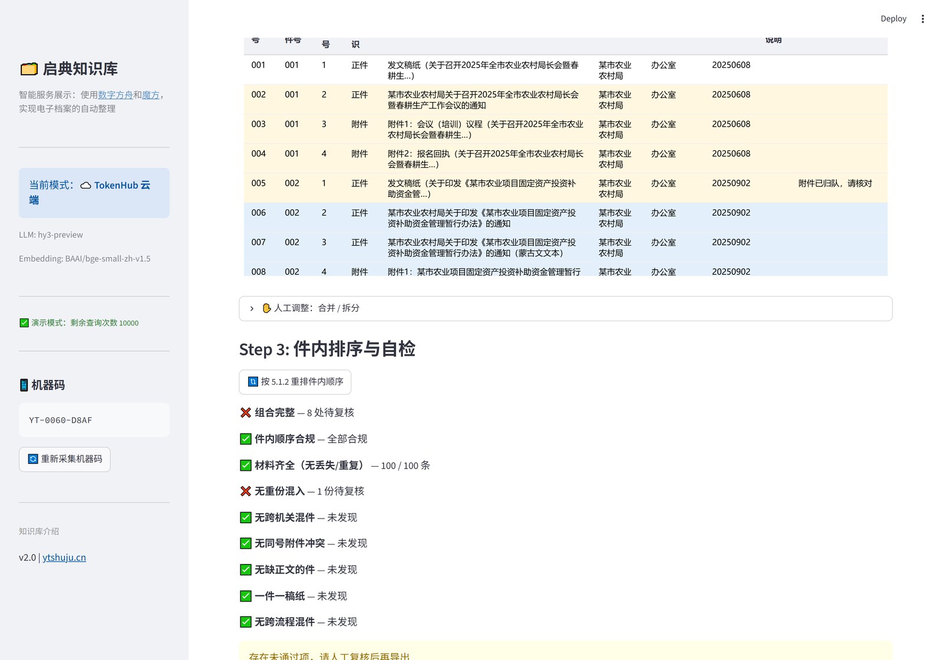Click the 重新采集机器码 button

pyautogui.click(x=65, y=459)
